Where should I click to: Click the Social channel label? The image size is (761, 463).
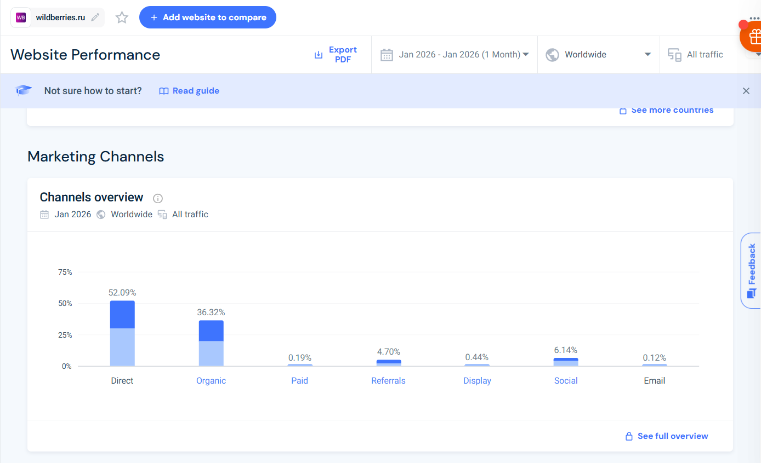pyautogui.click(x=566, y=381)
